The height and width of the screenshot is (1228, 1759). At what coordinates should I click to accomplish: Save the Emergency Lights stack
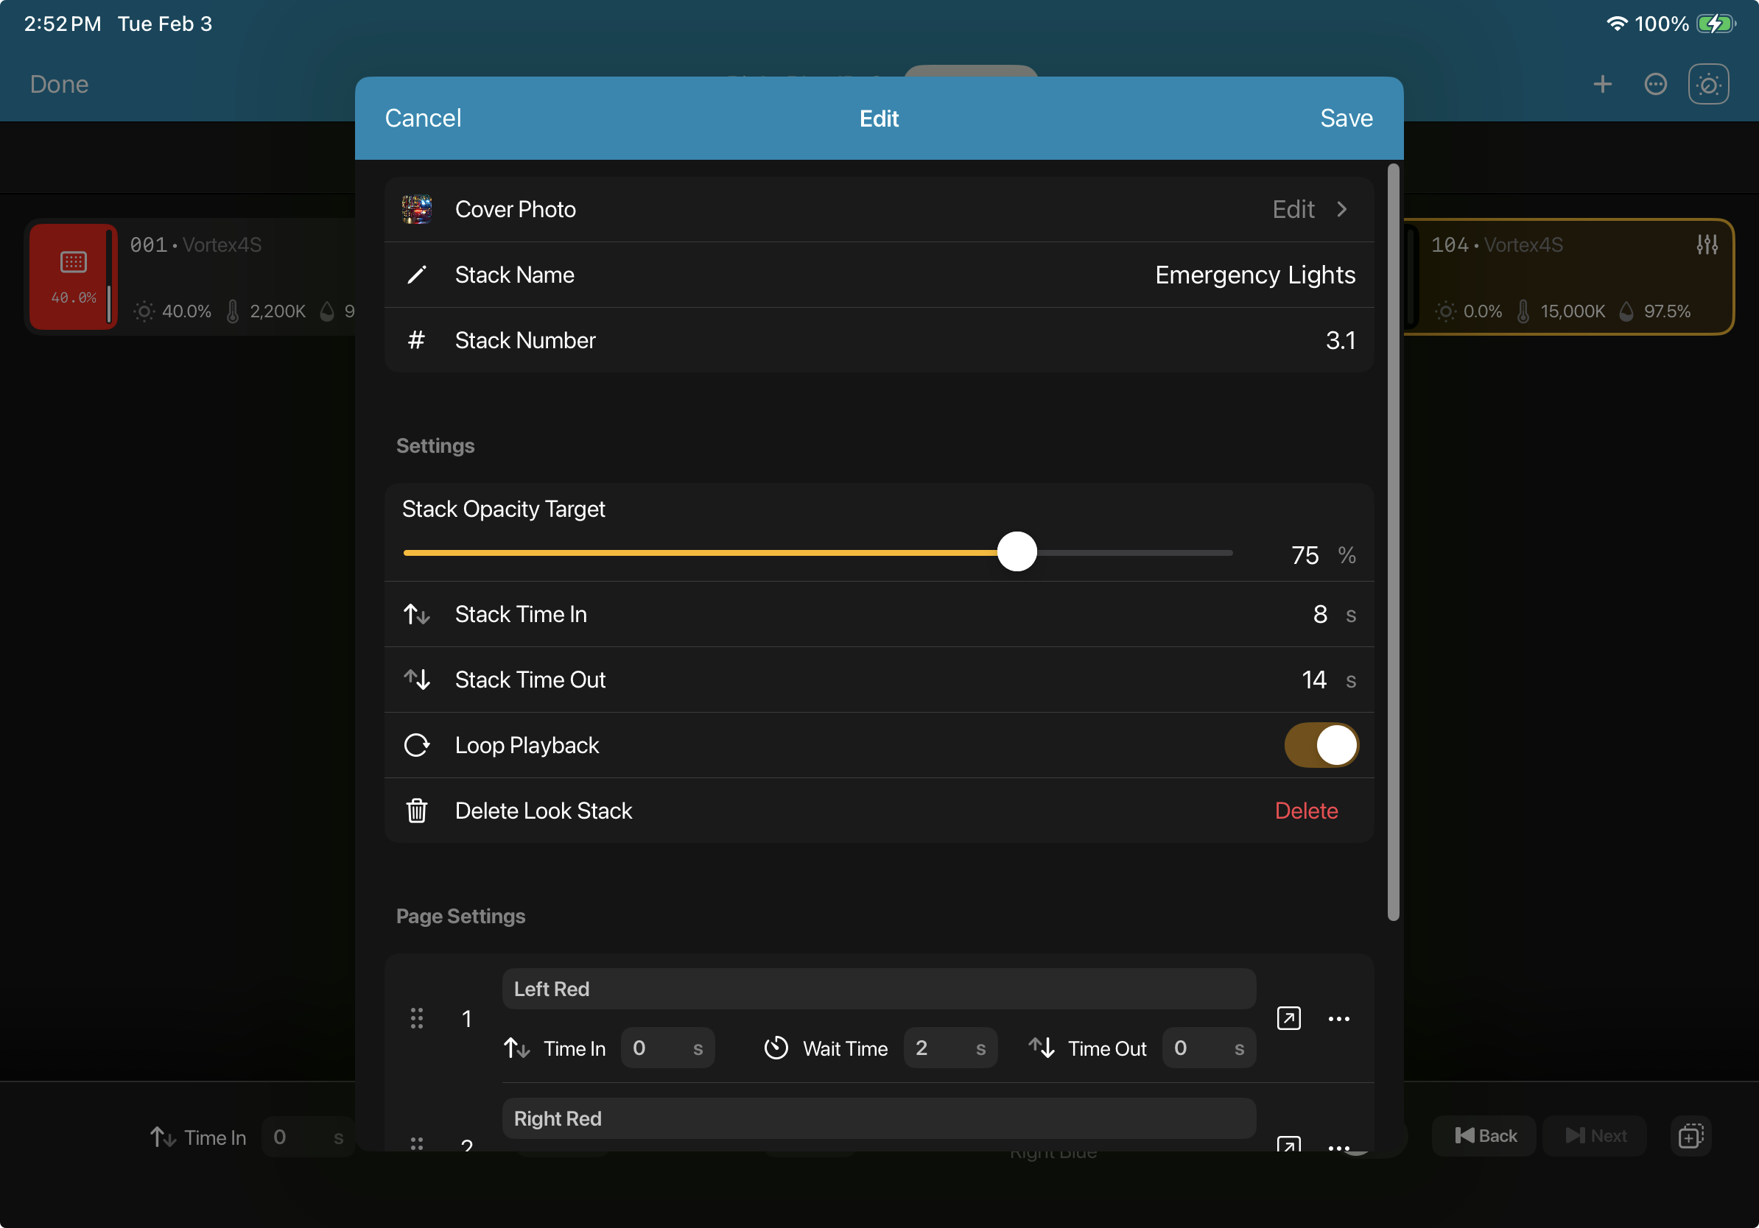pos(1345,118)
